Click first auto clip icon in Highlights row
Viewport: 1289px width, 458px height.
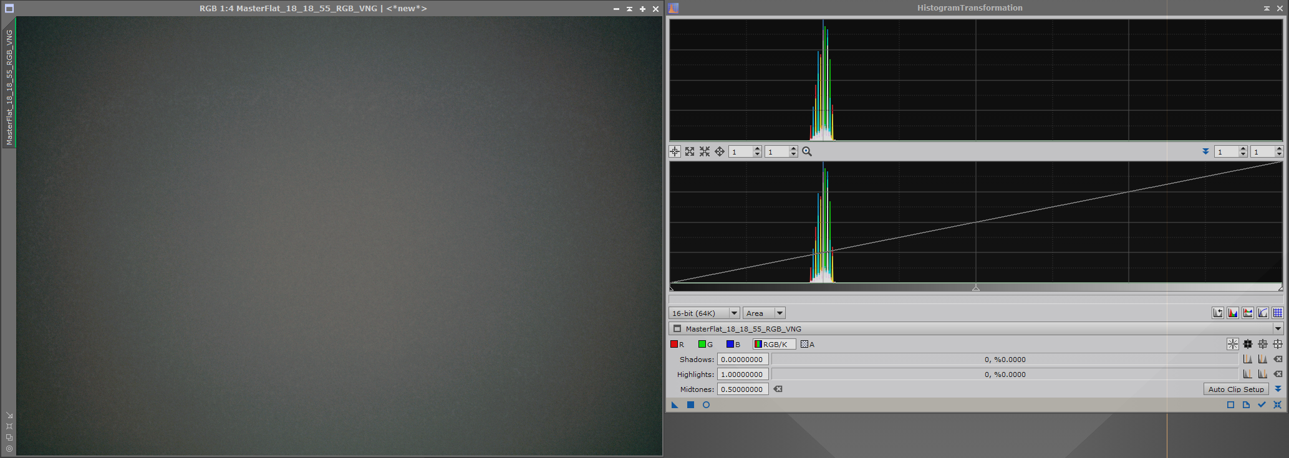(1248, 374)
